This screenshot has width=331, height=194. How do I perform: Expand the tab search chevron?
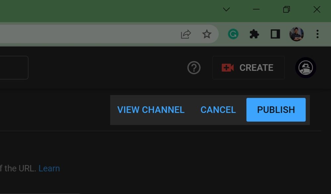tap(226, 10)
